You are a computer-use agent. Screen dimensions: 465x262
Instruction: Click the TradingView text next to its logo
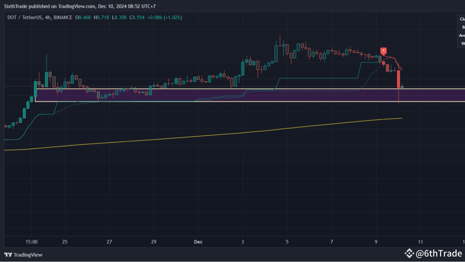29,255
